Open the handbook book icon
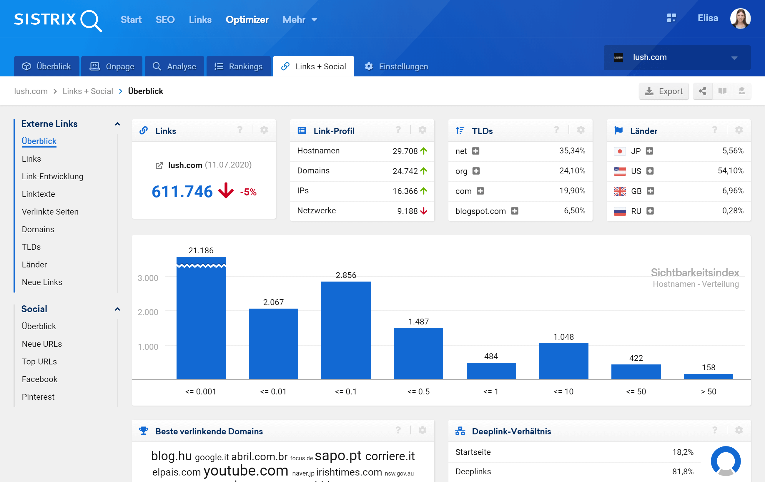 (722, 91)
